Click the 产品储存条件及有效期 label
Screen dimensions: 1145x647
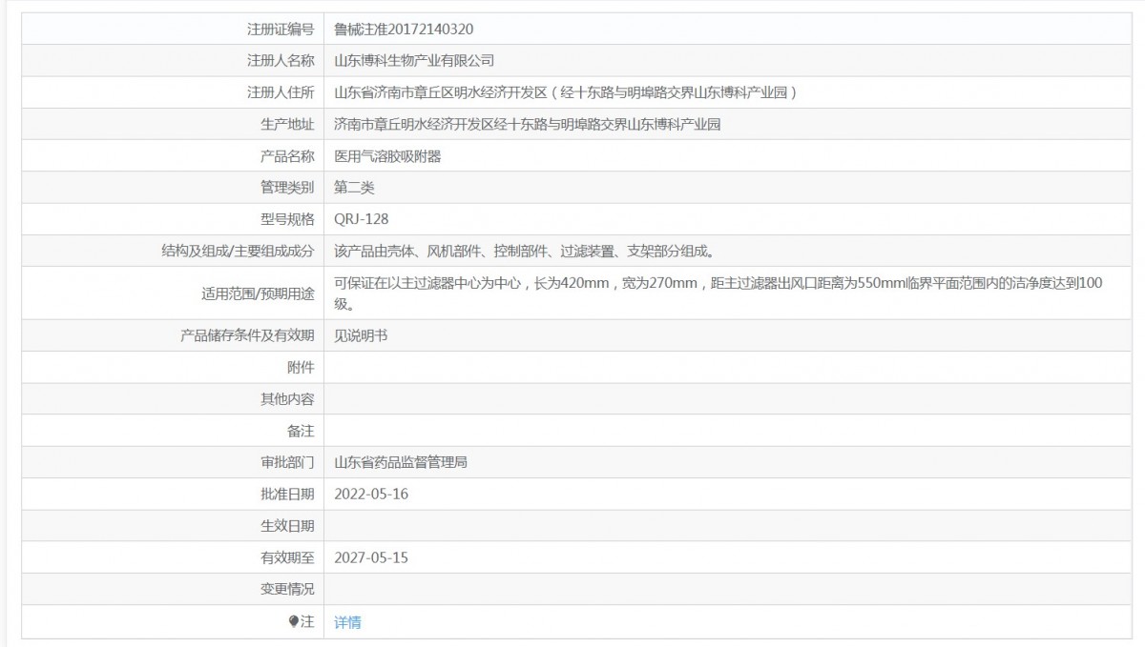(x=247, y=335)
